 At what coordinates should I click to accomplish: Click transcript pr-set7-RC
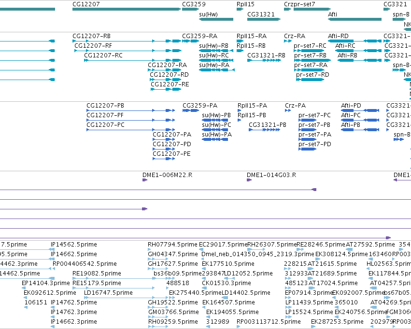point(309,51)
